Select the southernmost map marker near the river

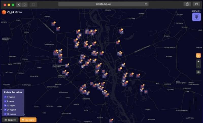[x=111, y=120]
